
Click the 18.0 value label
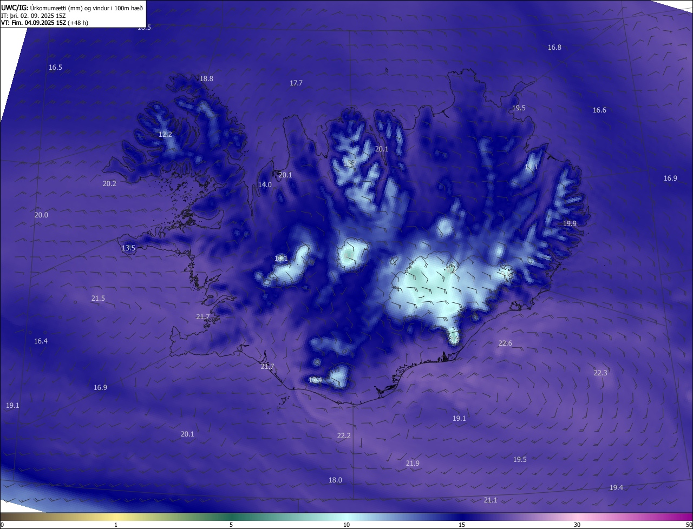click(x=335, y=480)
